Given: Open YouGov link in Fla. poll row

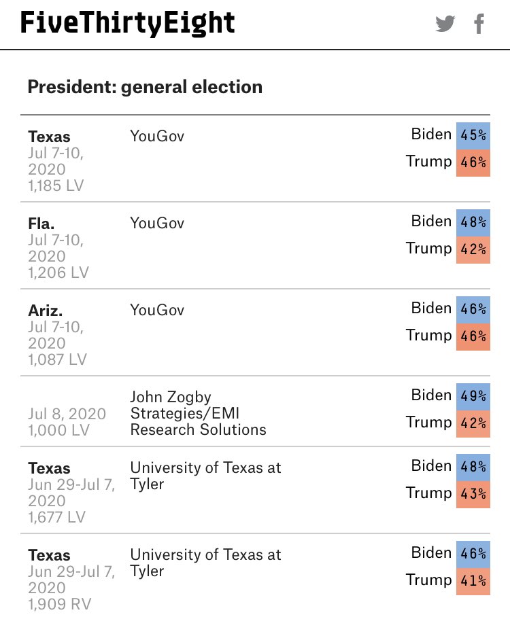Looking at the screenshot, I should point(157,223).
